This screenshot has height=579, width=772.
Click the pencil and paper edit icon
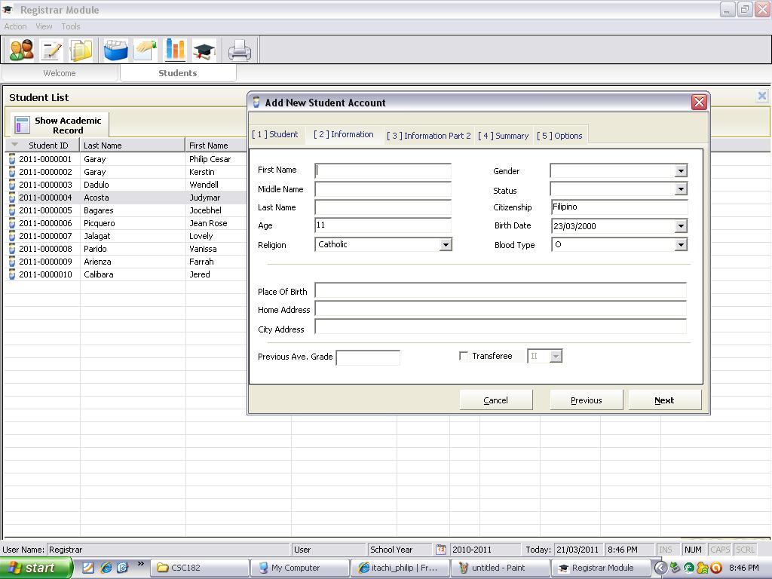click(x=51, y=51)
